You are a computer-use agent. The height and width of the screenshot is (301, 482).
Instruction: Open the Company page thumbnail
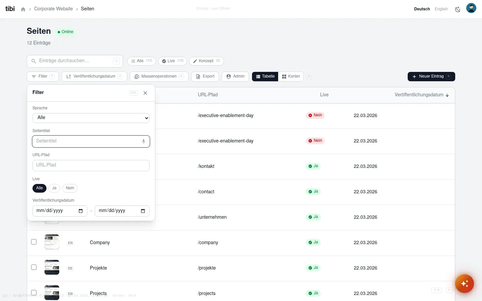[x=52, y=242]
